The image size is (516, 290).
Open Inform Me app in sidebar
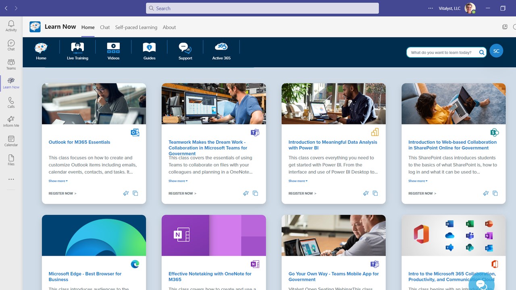[11, 122]
